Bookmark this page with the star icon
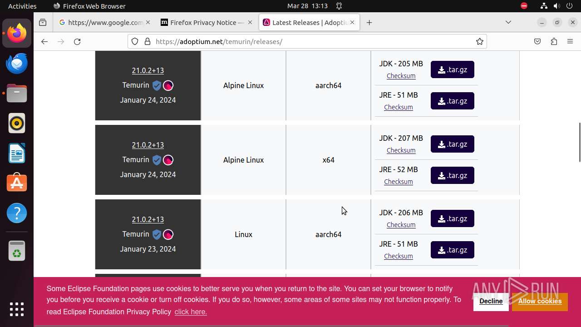581x327 pixels. click(480, 41)
